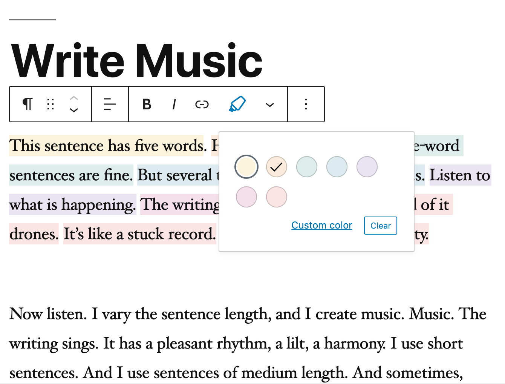Choose the light blue highlight swatch
Screen dimensions: 505x384
[x=337, y=167]
